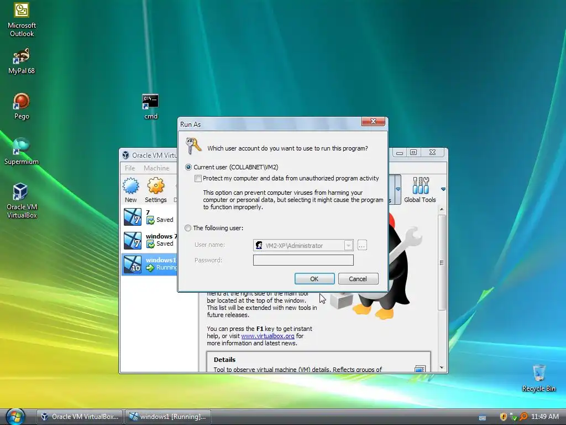Image resolution: width=566 pixels, height=425 pixels.
Task: Expand the Global Tools dropdown arrow
Action: [x=443, y=189]
